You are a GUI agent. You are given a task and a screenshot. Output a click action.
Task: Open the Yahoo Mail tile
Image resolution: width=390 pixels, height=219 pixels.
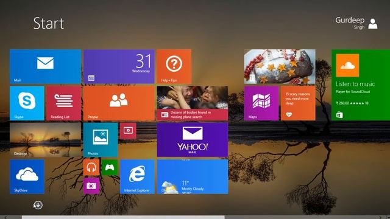click(x=193, y=140)
